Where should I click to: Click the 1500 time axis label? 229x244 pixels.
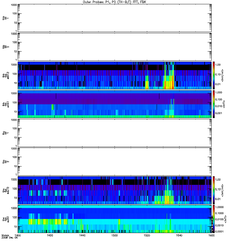[x=114, y=235]
